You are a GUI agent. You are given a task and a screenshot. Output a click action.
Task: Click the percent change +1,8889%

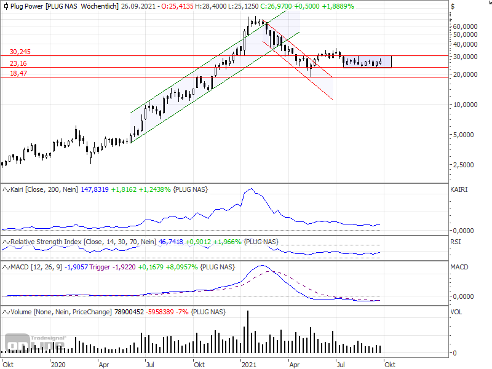[x=338, y=6]
